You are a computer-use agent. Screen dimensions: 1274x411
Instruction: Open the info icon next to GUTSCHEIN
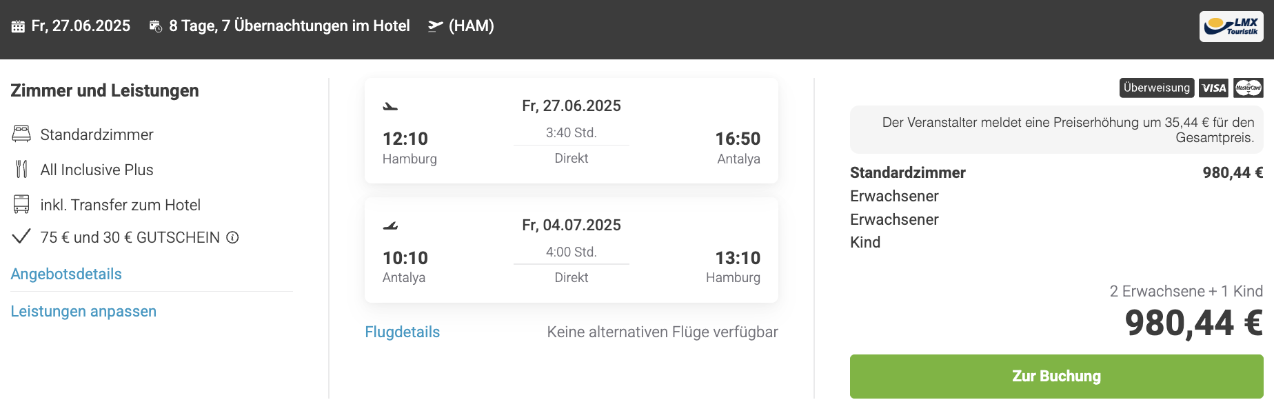point(233,237)
